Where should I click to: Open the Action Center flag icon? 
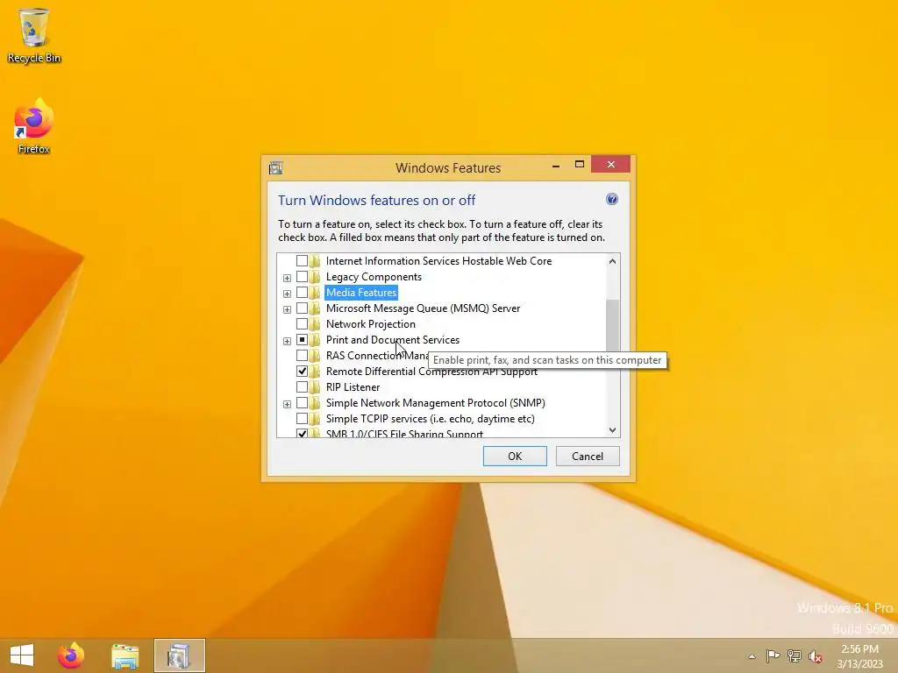pos(773,655)
